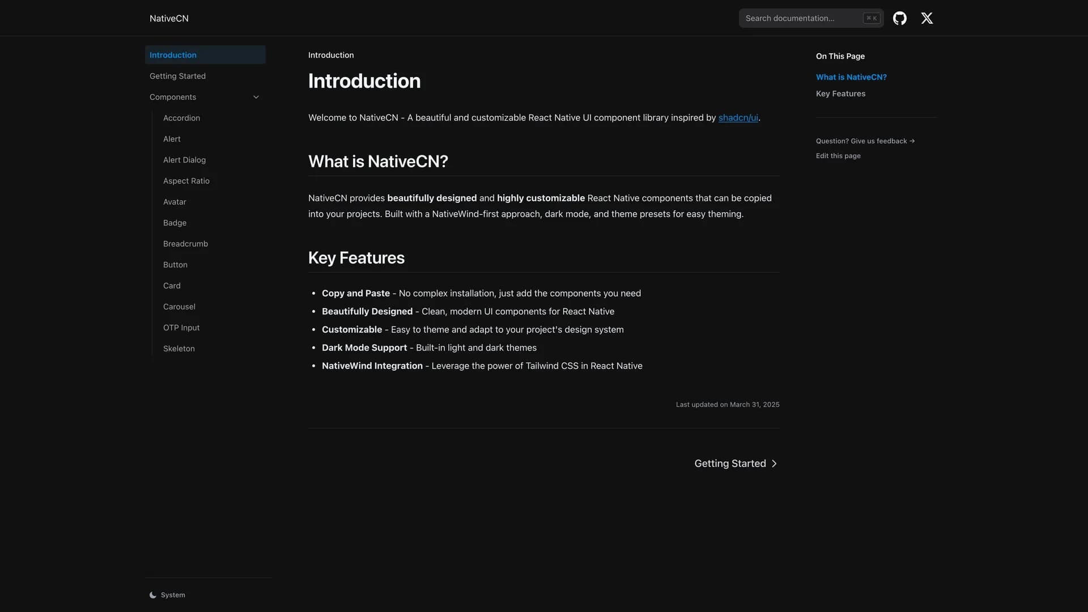
Task: Open the OTP Input component page
Action: coord(181,327)
